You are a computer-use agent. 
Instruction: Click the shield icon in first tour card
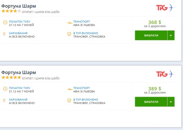click(69, 34)
